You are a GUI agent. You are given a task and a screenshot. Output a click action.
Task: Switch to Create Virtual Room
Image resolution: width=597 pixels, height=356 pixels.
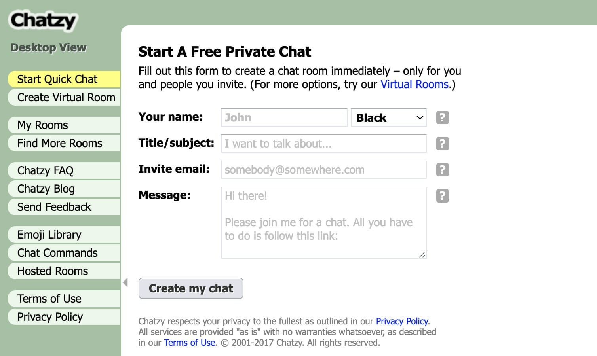pyautogui.click(x=66, y=97)
